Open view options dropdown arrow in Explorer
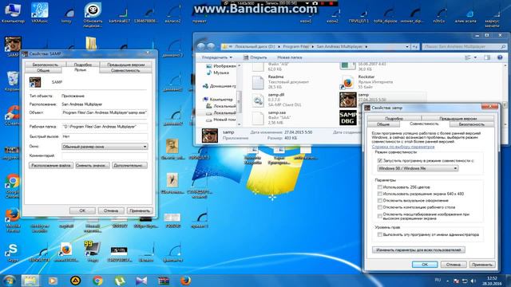Image resolution: width=511 pixels, height=287 pixels. 475,57
